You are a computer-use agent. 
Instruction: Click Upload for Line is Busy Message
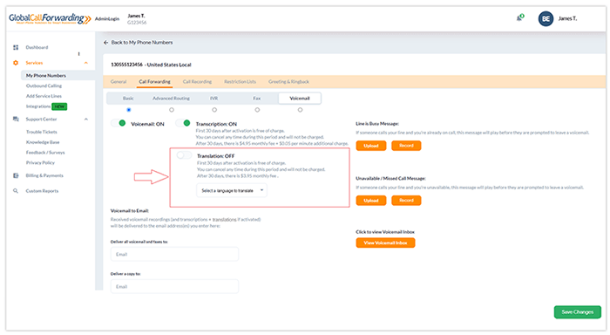click(371, 146)
